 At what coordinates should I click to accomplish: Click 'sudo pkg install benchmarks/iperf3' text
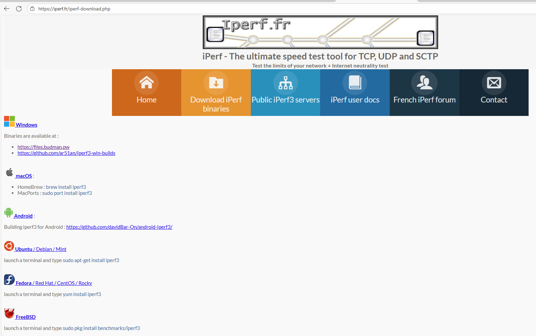pos(101,328)
